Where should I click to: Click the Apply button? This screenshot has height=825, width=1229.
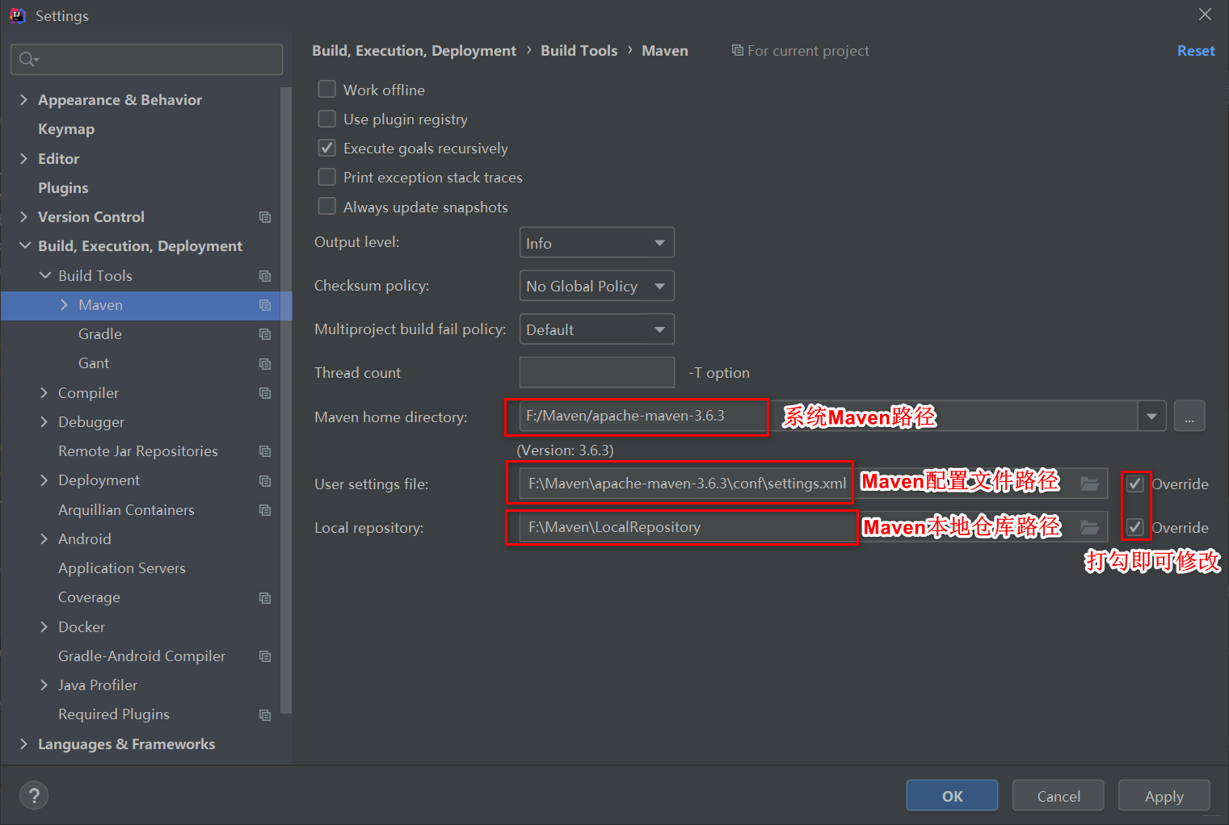1163,795
